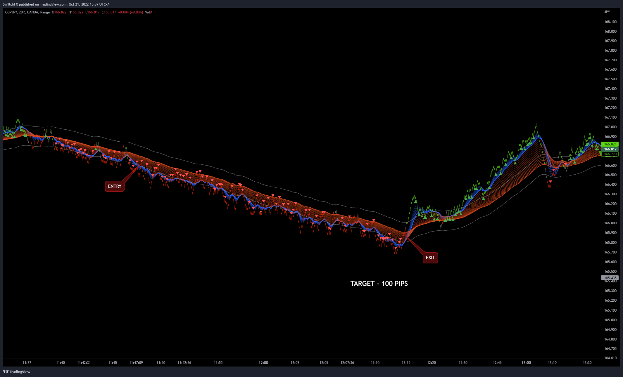This screenshot has height=377, width=623.
Task: Click the TradingView logo at bottom left
Action: click(x=16, y=372)
